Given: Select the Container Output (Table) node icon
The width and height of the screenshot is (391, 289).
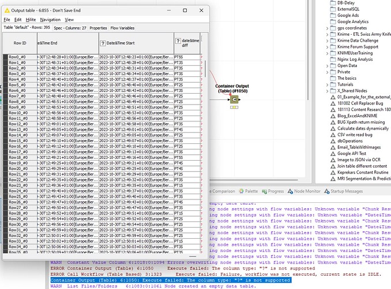Looking at the screenshot, I should point(234,99).
